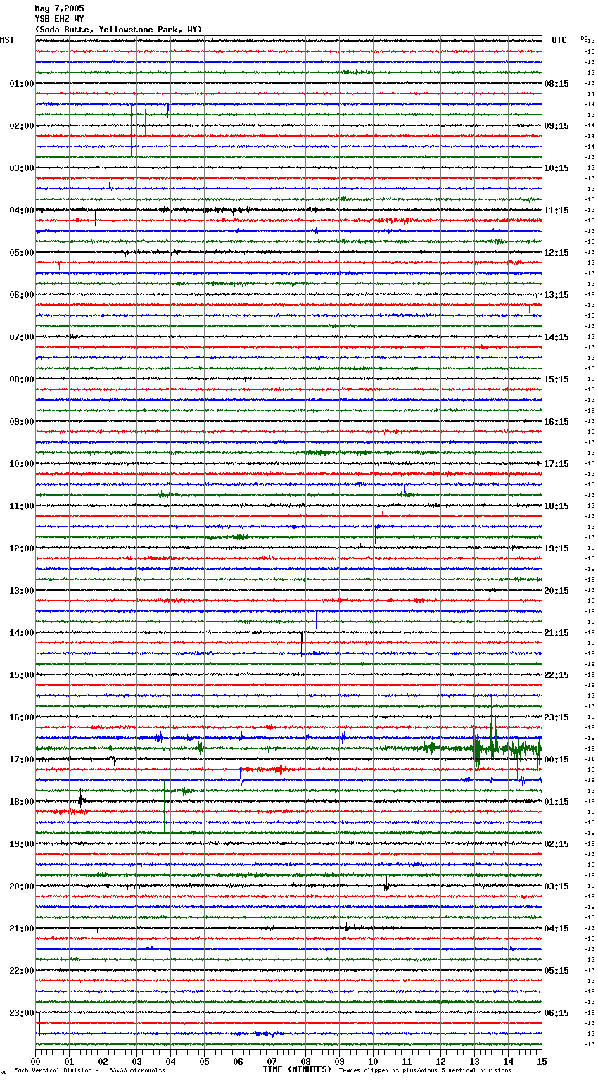Click the "UTC" axis heading
The width and height of the screenshot is (598, 1080).
(x=559, y=40)
